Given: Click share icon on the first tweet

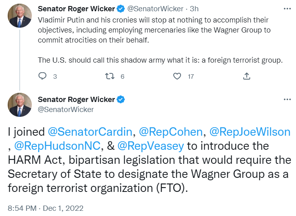Looking at the screenshot, I should [247, 76].
